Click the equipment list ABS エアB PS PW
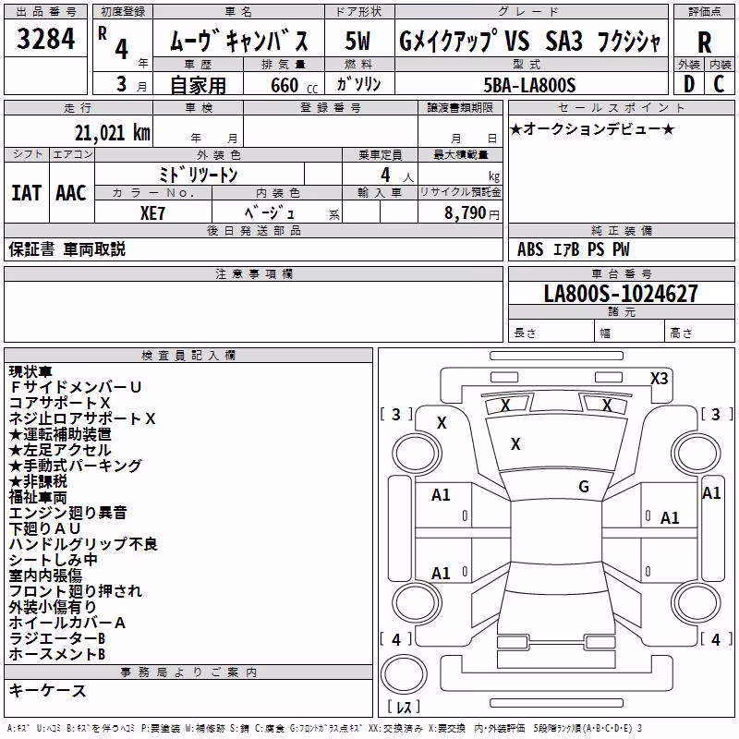 tap(573, 249)
